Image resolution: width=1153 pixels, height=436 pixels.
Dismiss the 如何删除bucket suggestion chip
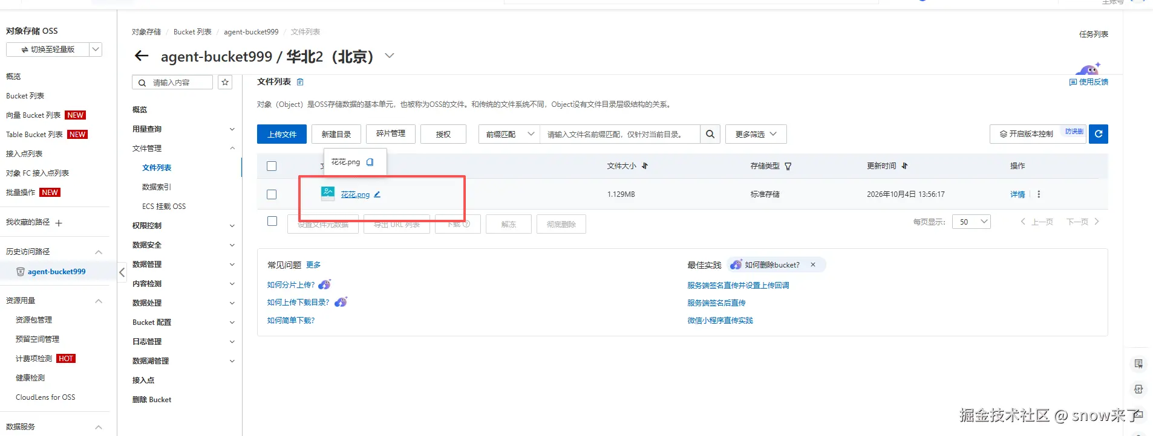click(x=813, y=264)
